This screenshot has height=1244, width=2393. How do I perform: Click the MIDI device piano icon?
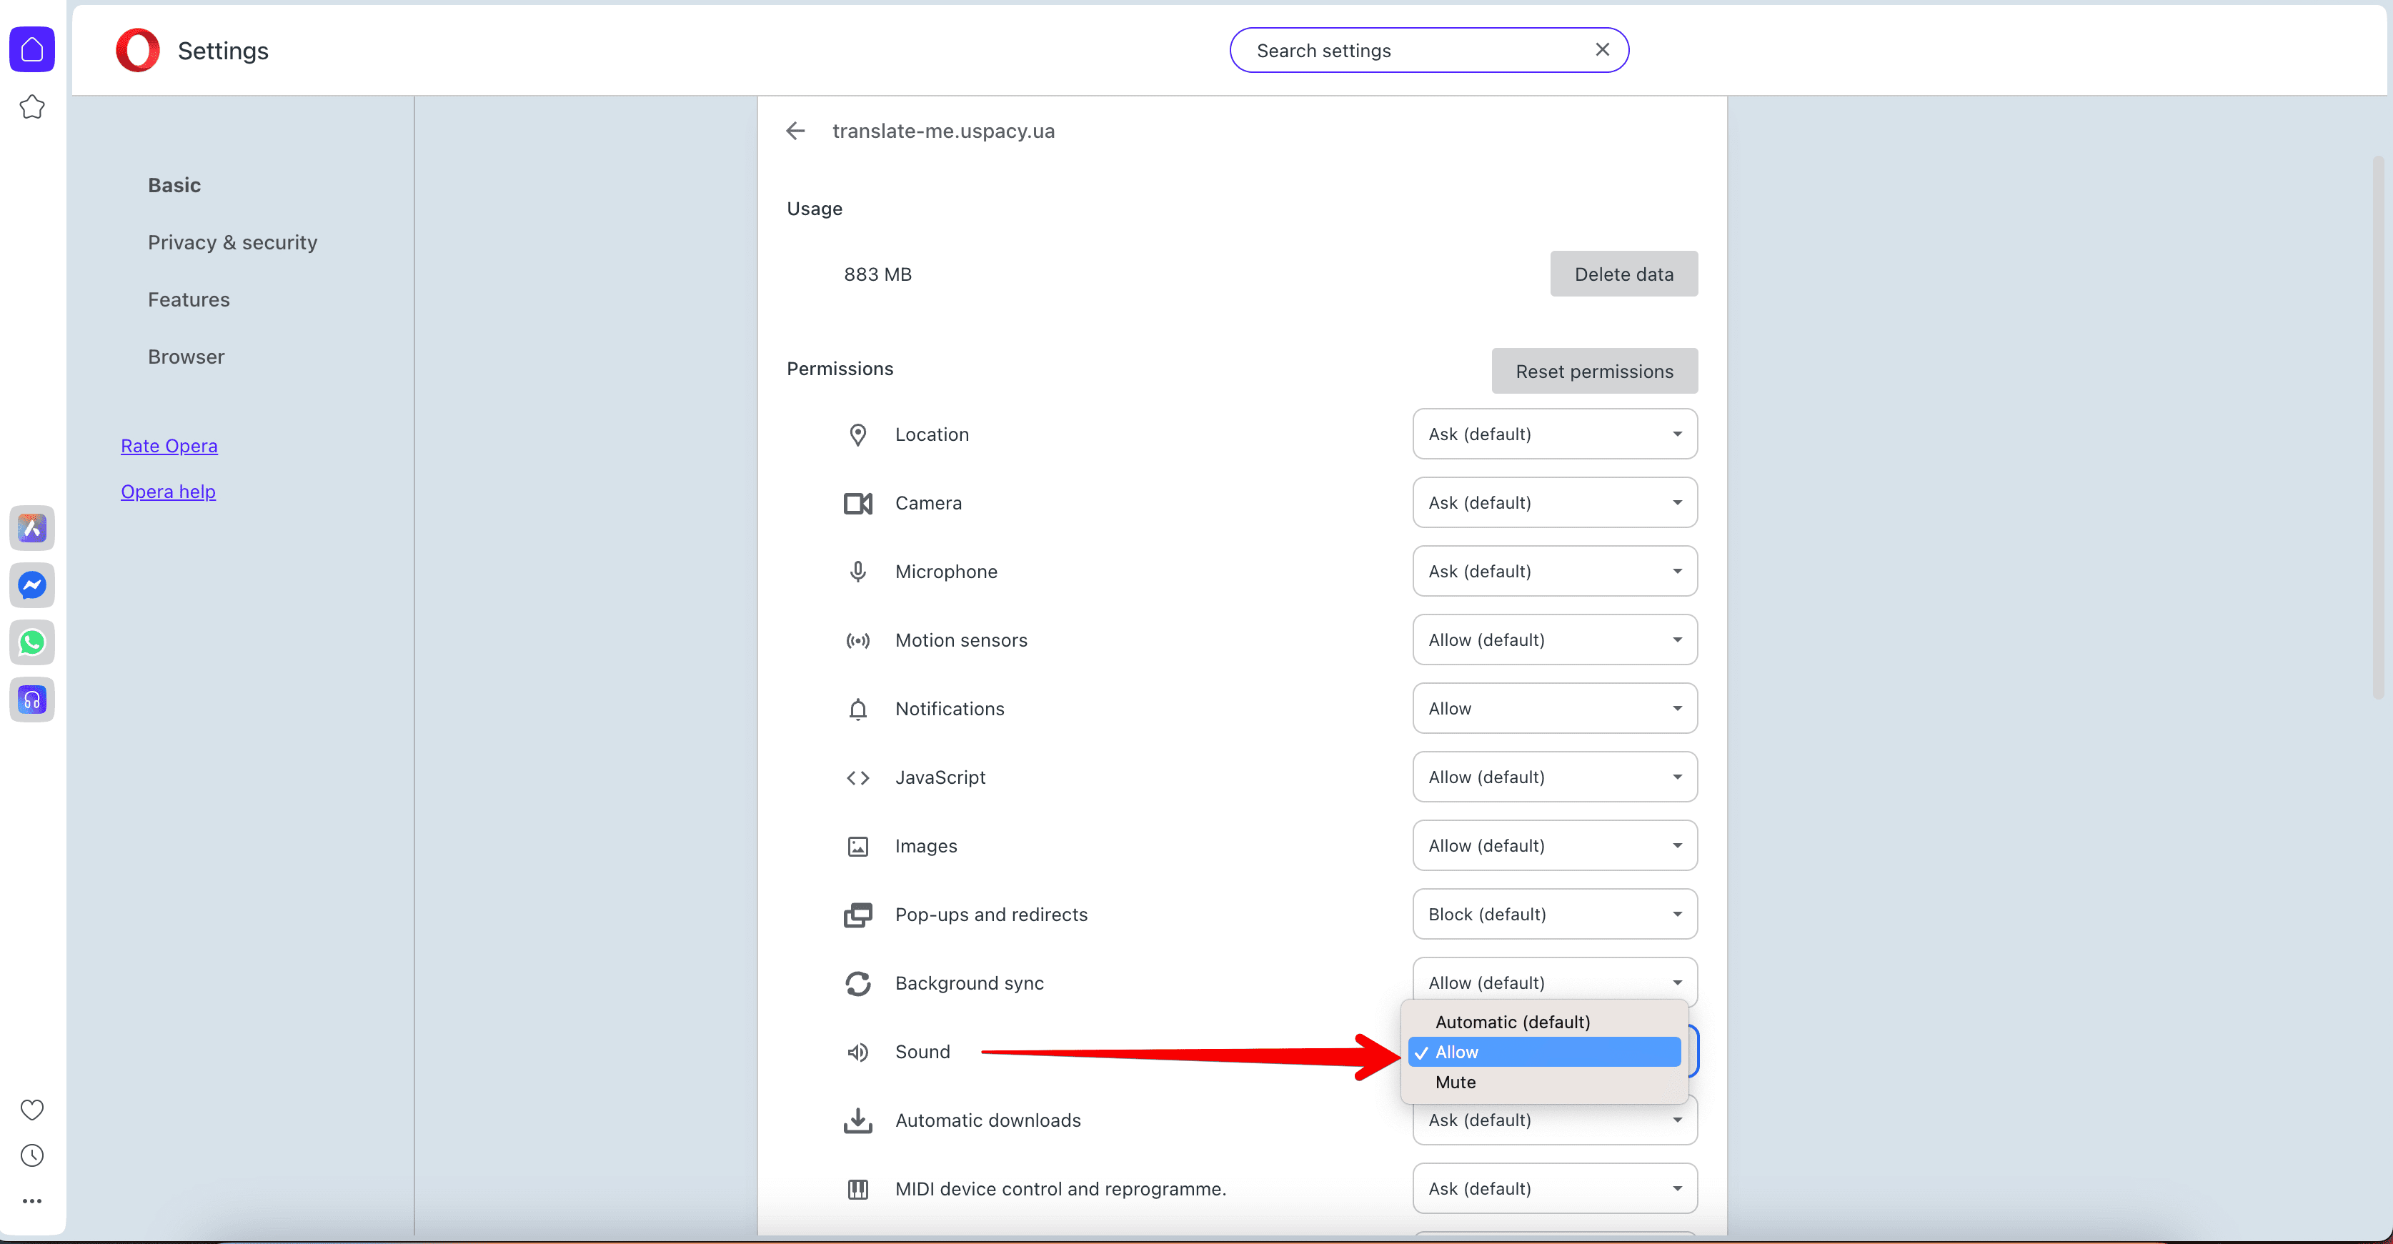click(857, 1189)
